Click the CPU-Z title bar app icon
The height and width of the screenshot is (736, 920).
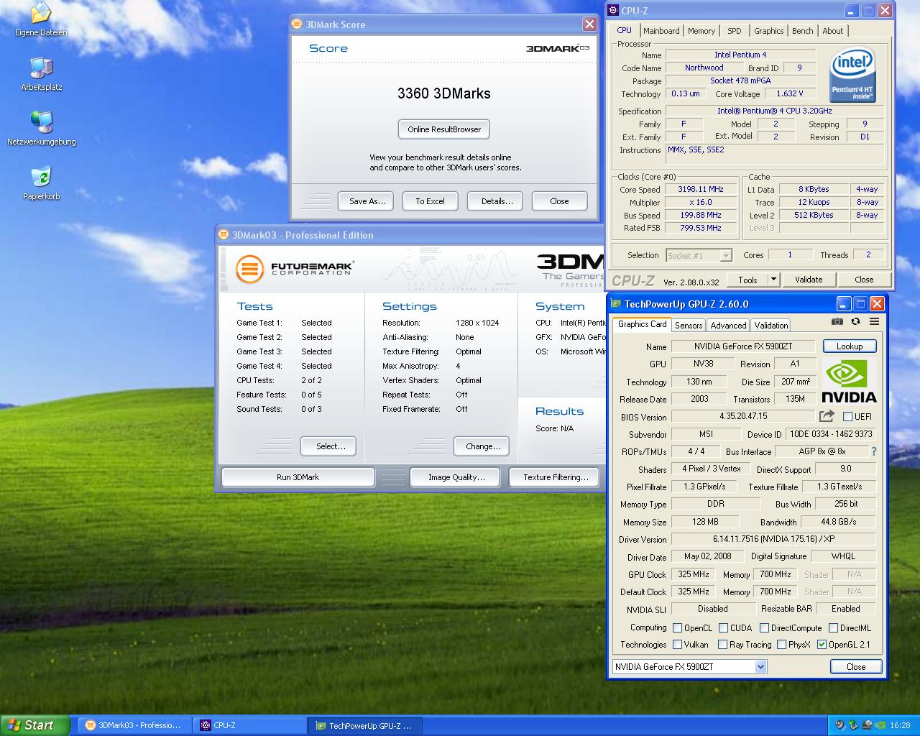coord(612,11)
